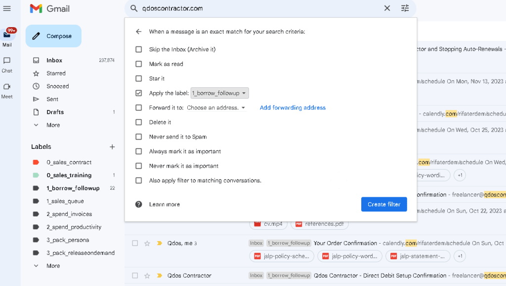The image size is (506, 286).
Task: Check Mark as read
Action: (139, 64)
